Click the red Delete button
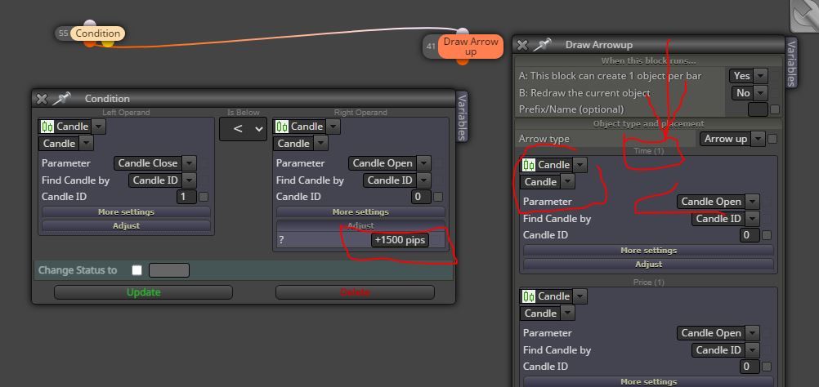819x387 pixels. click(x=355, y=292)
